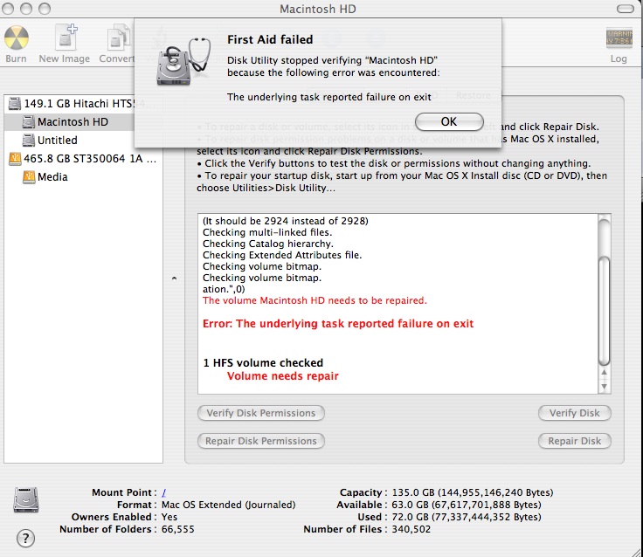Select the 149.1 GB Hitachi disk row

[83, 103]
